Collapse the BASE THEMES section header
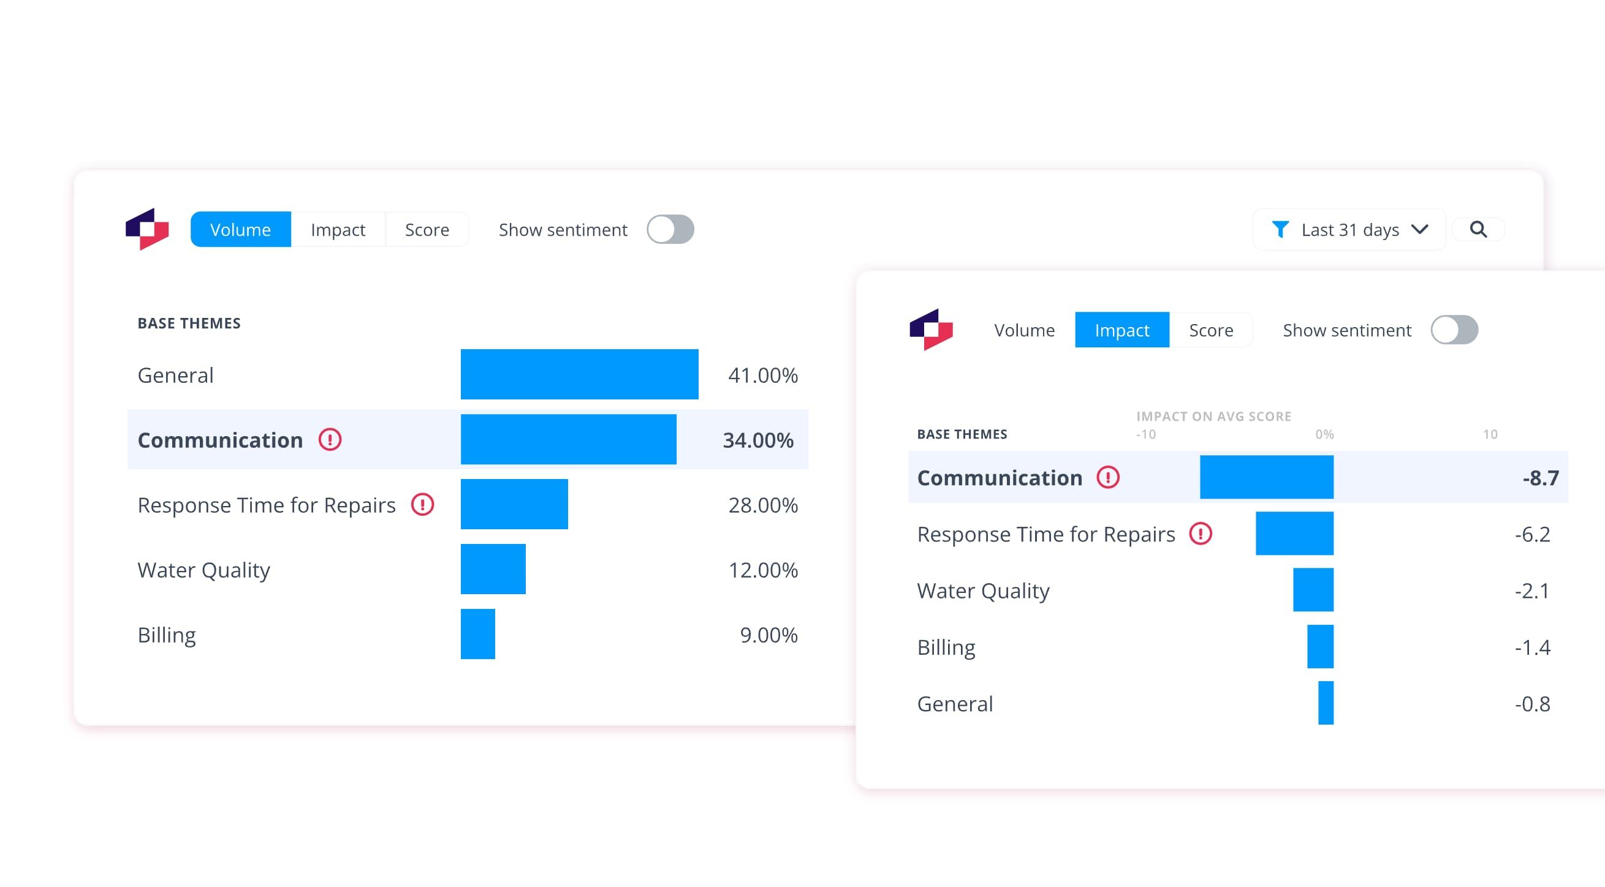Screen dimensions: 1605x887 (189, 323)
